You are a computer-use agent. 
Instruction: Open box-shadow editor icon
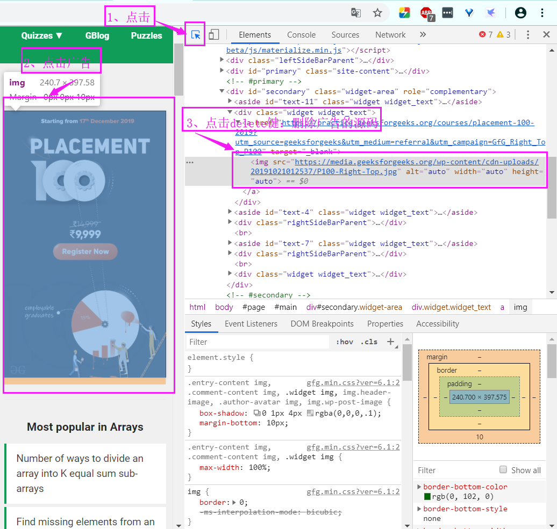(257, 413)
